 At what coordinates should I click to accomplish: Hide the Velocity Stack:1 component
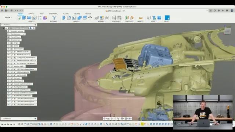click(x=8, y=66)
